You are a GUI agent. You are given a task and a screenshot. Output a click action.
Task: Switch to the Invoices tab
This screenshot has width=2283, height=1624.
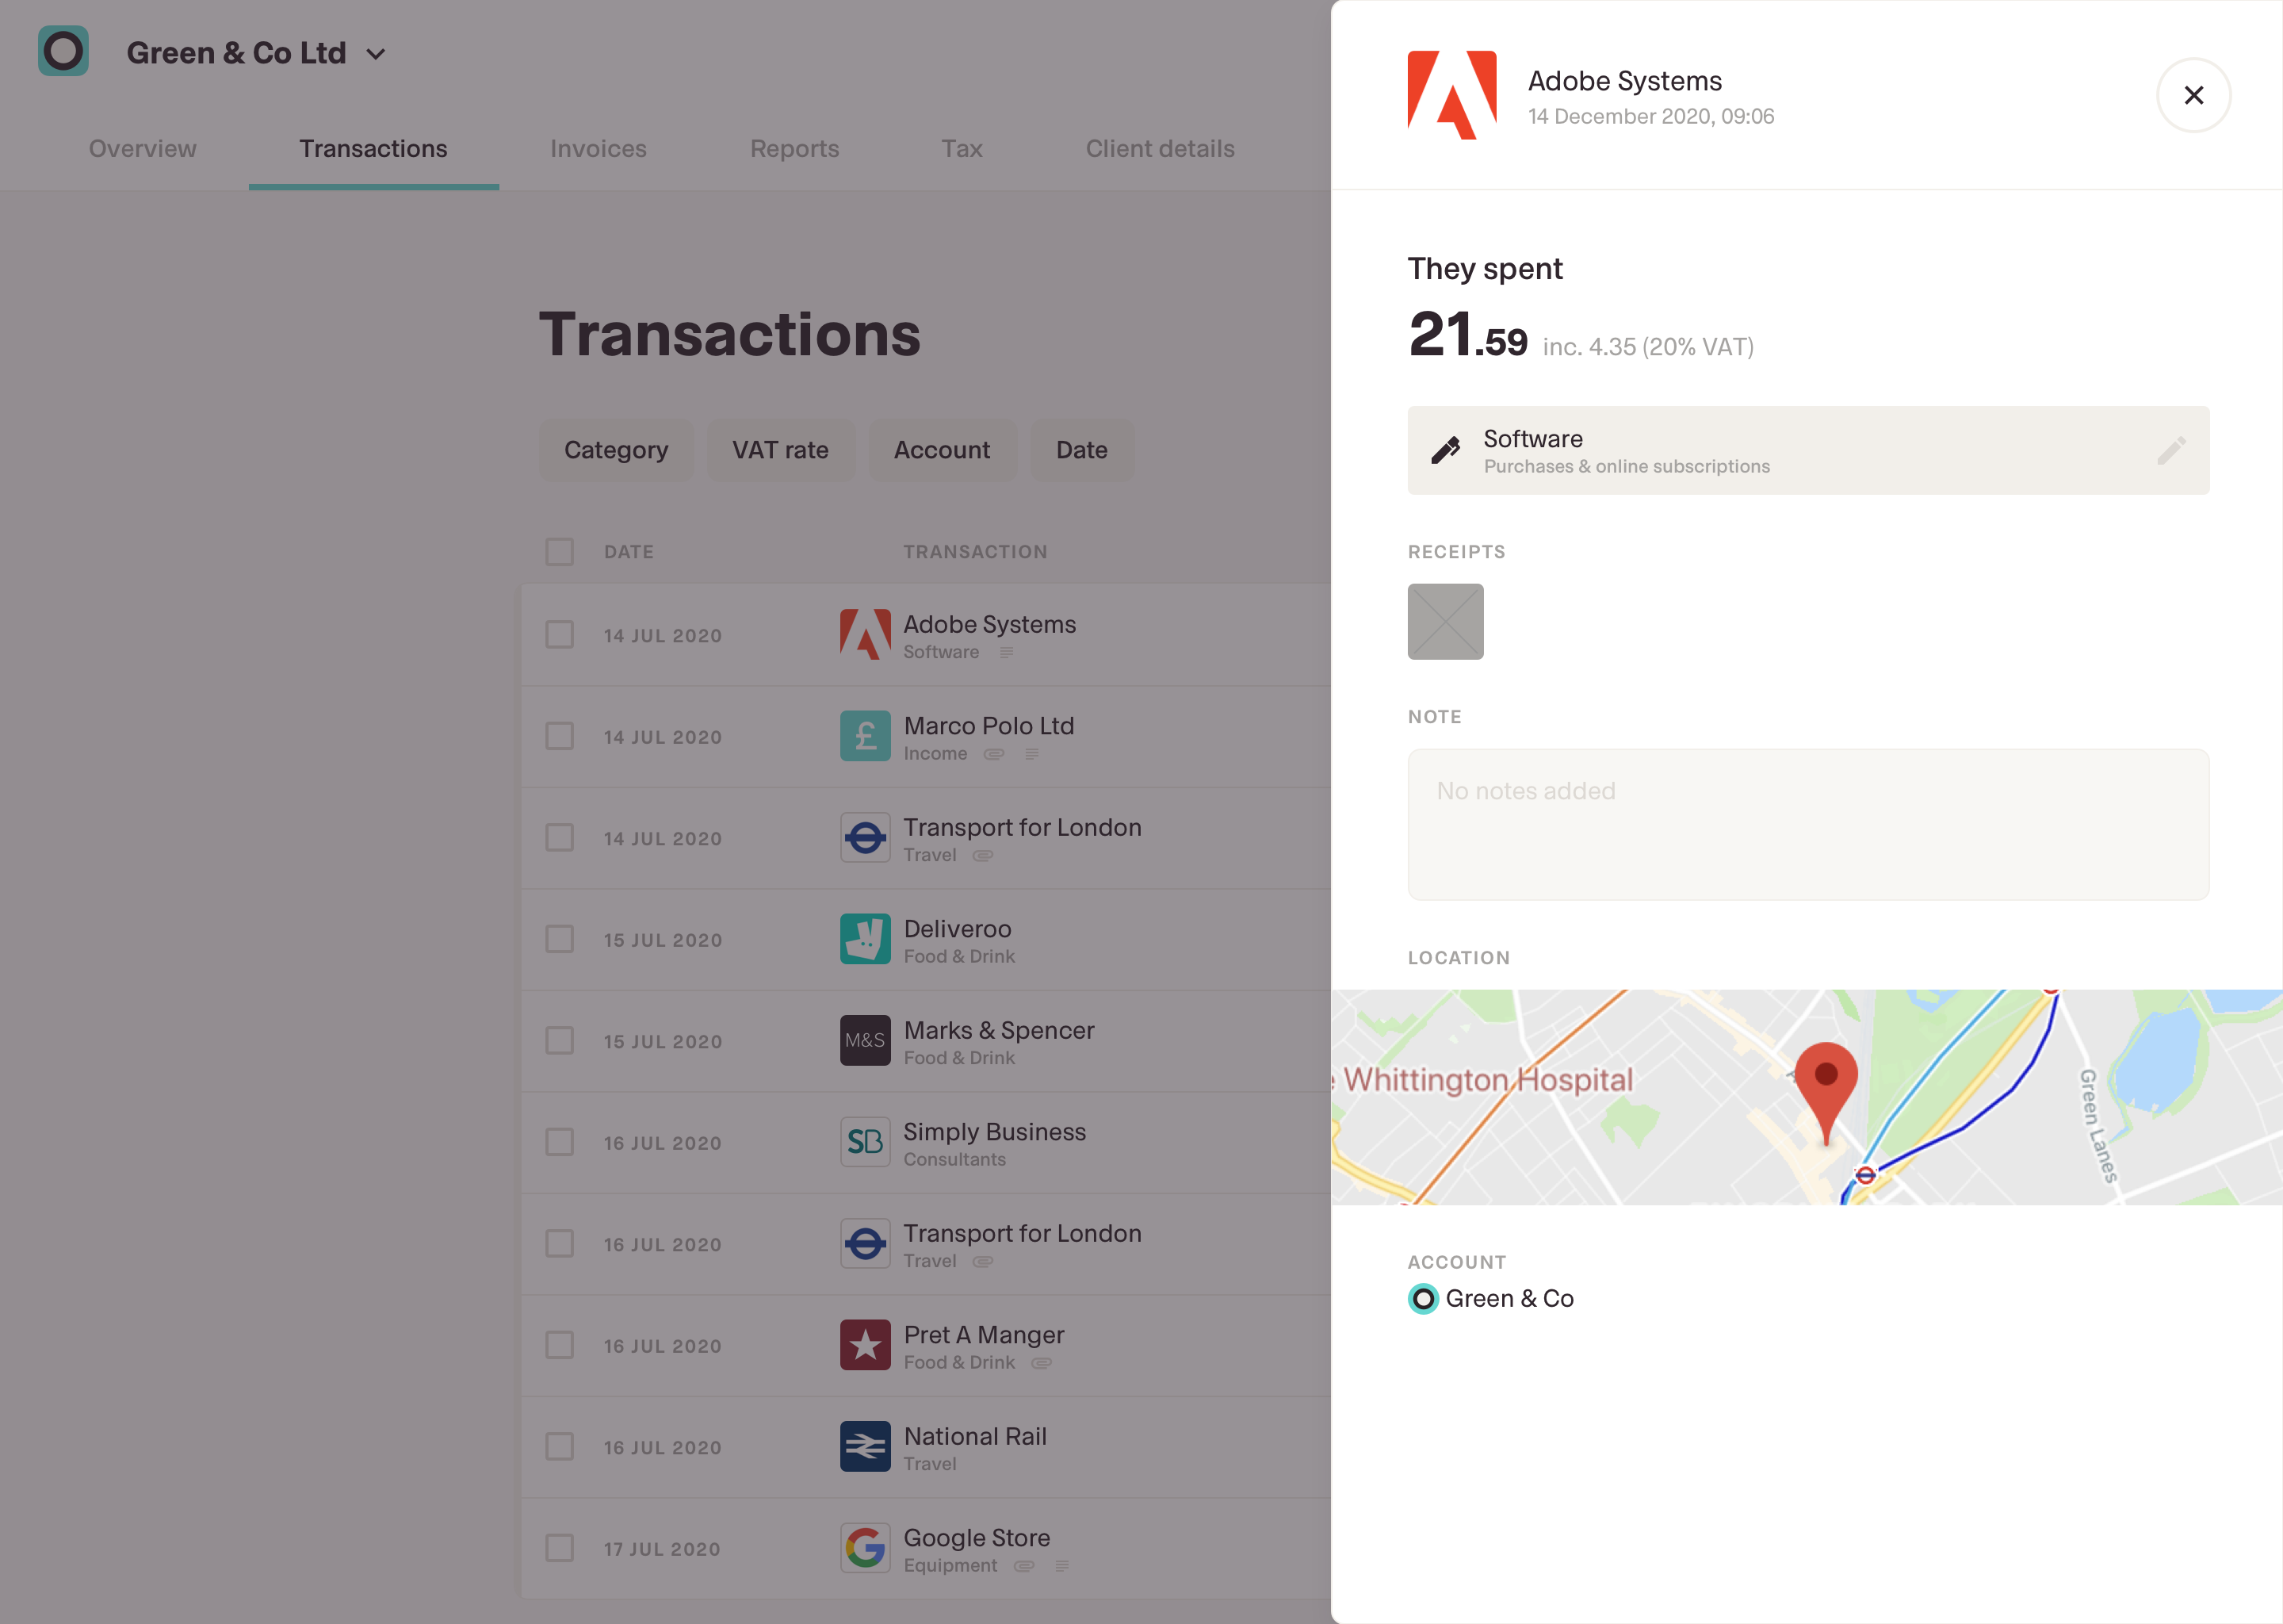[598, 149]
